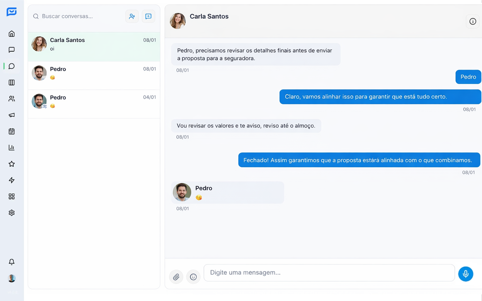Click the message input field
Viewport: 482px width, 301px height.
click(328, 273)
